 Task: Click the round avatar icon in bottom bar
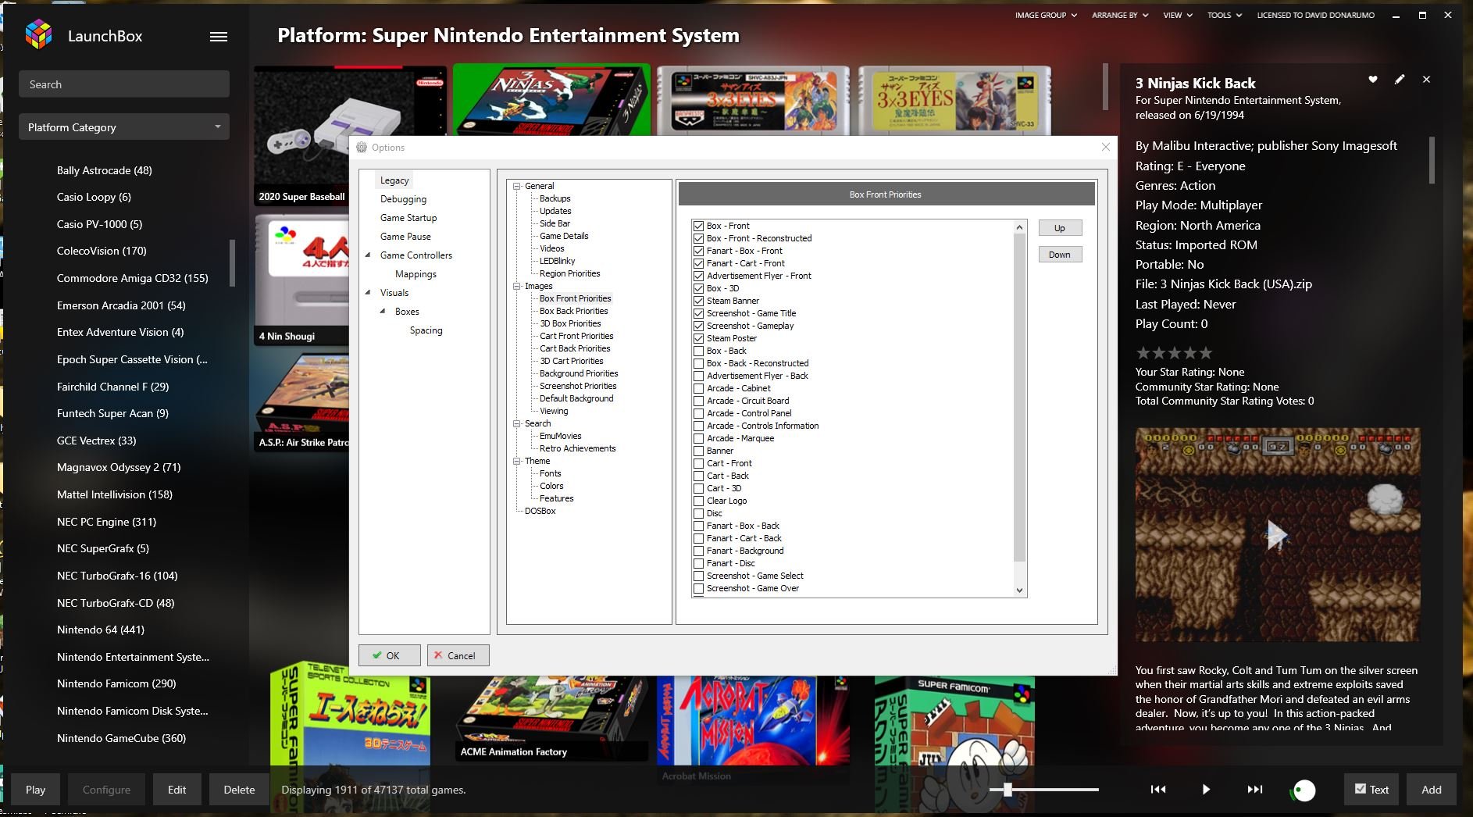pos(1304,790)
